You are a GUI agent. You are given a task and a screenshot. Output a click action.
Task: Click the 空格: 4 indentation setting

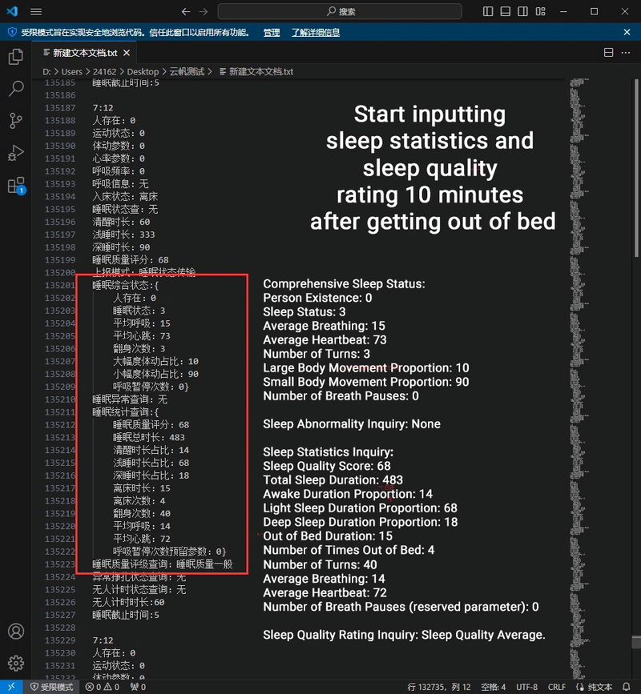coord(493,687)
